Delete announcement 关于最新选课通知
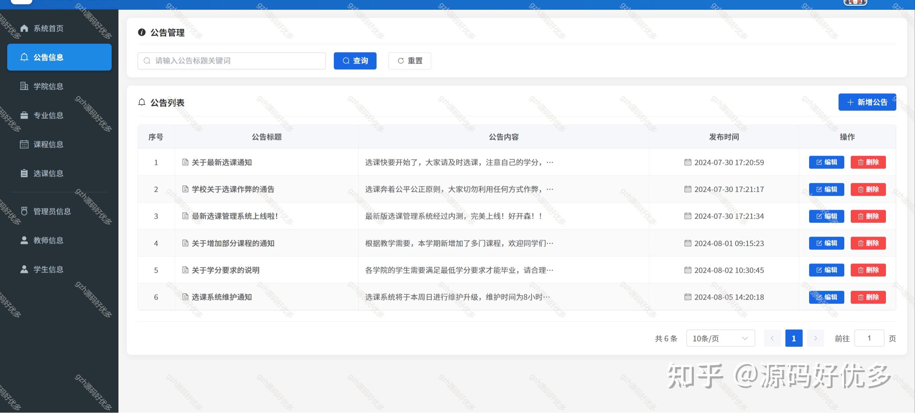The height and width of the screenshot is (413, 915). point(868,162)
